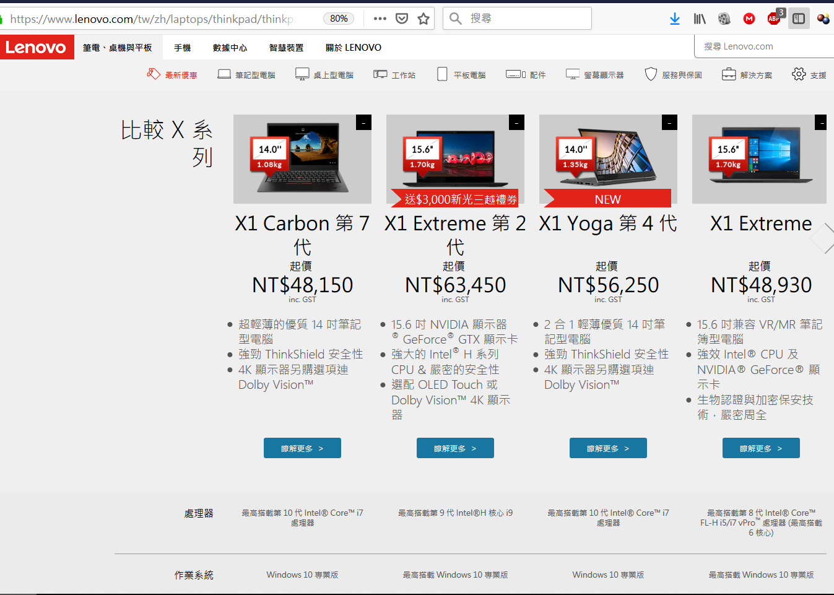
Task: Open 數據中心 menu
Action: pos(230,48)
